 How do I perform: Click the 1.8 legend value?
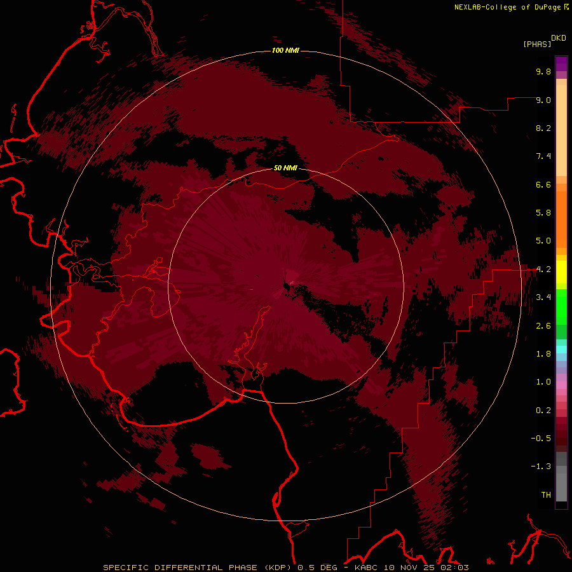[543, 354]
